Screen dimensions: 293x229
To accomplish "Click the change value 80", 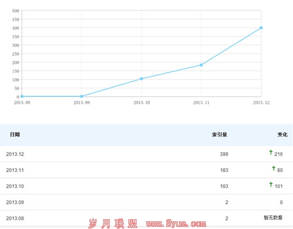I will pos(280,170).
